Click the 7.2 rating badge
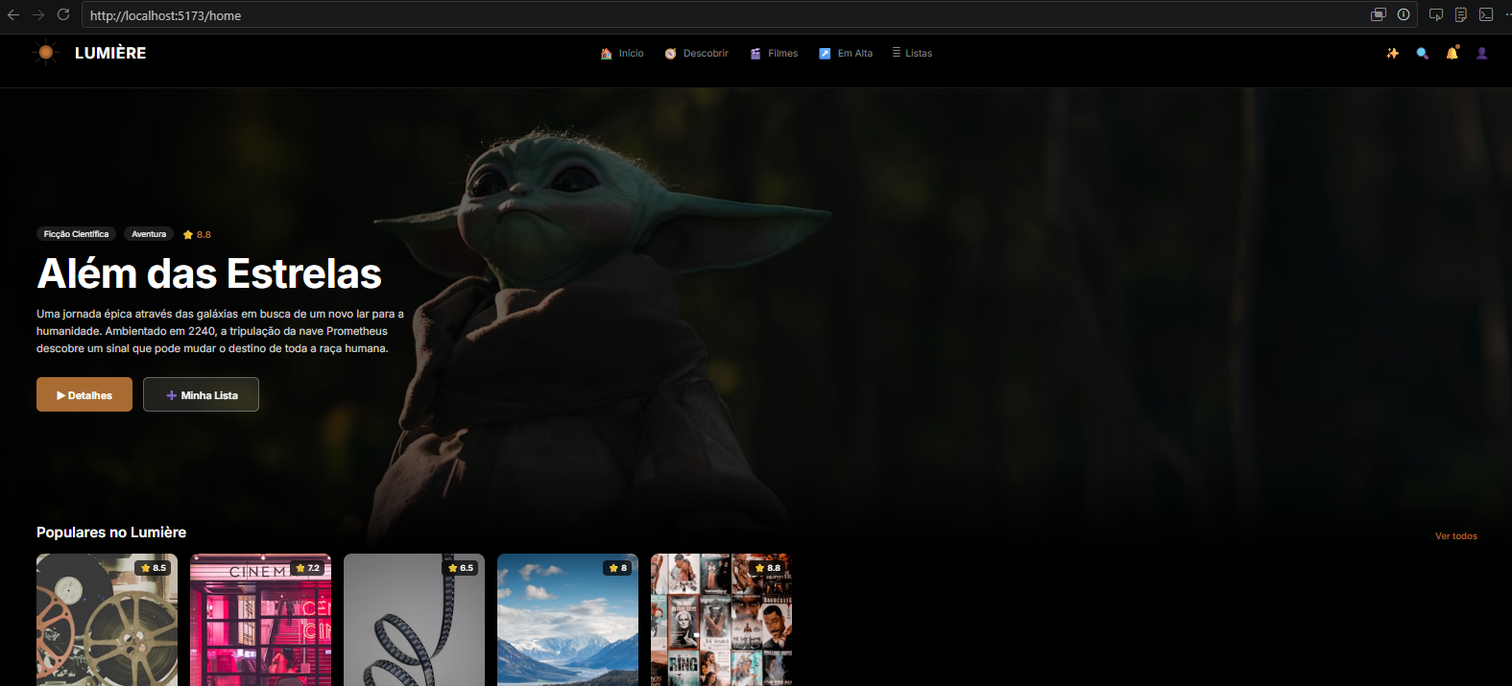1512x686 pixels. coord(307,568)
